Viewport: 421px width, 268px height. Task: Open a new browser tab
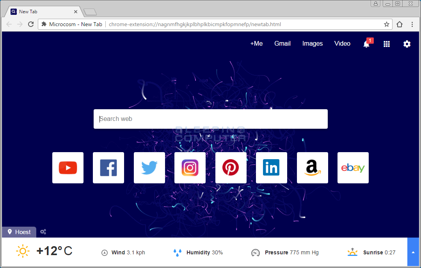click(90, 12)
